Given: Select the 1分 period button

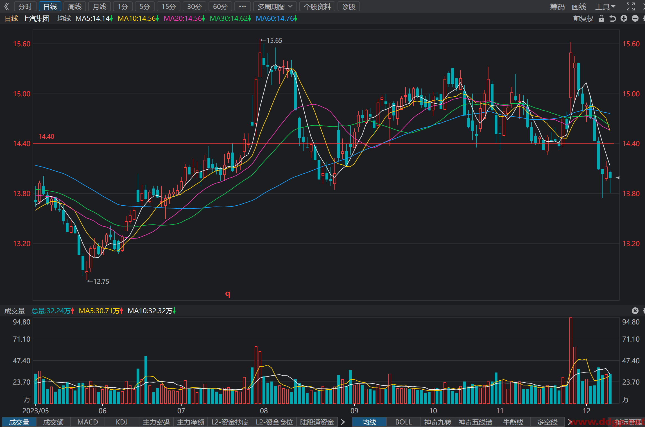Looking at the screenshot, I should coord(123,6).
